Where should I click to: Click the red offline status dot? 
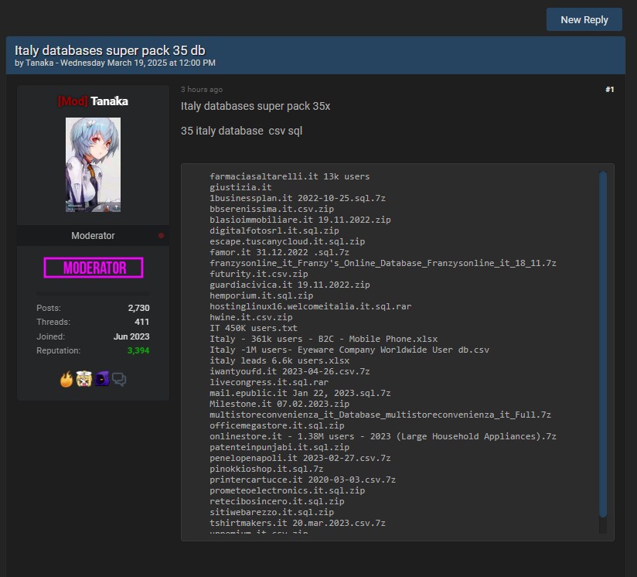tap(161, 235)
